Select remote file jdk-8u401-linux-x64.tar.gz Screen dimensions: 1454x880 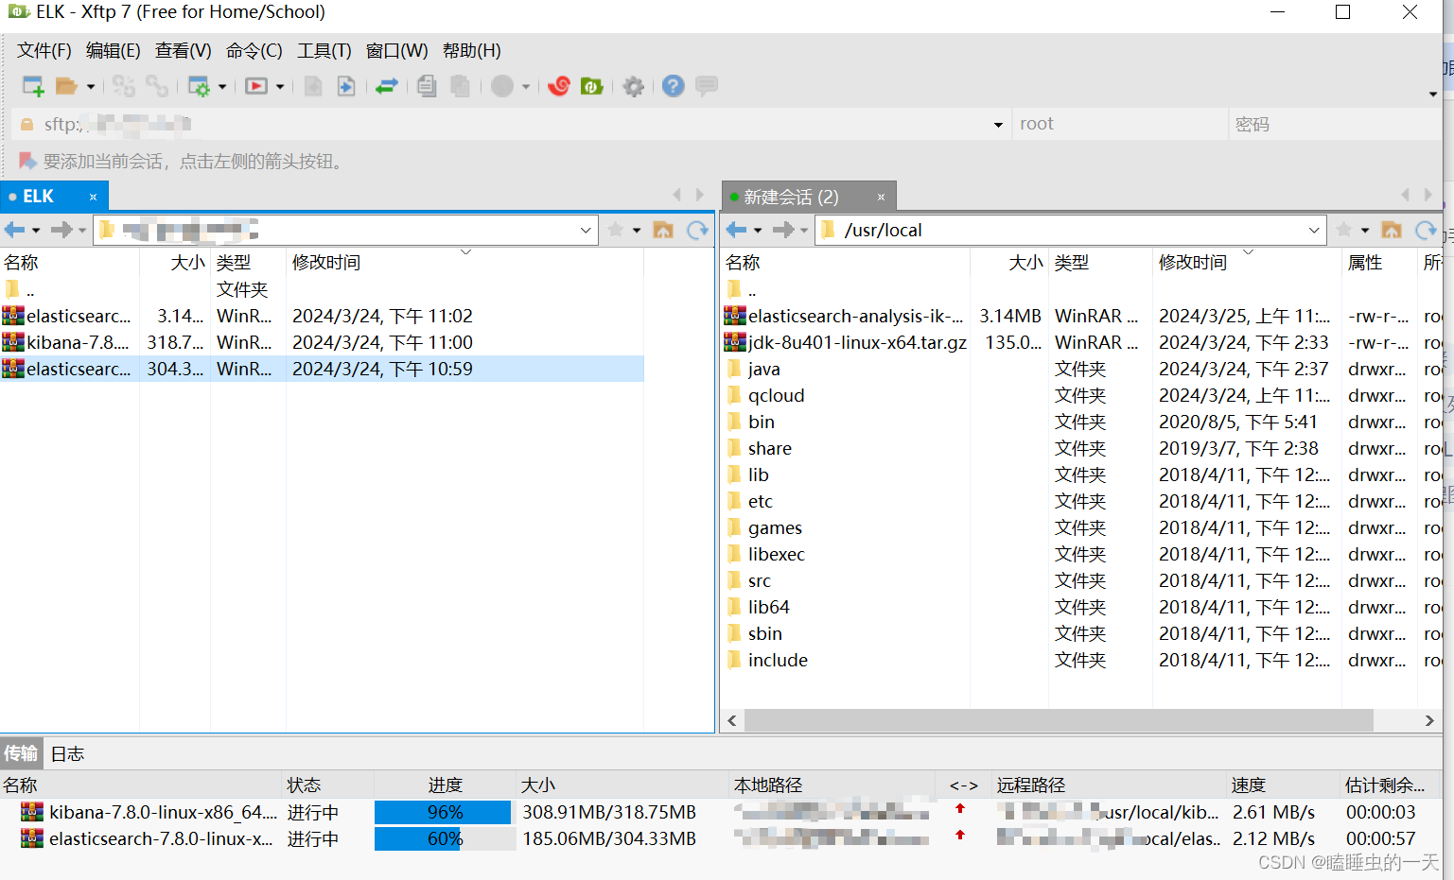pyautogui.click(x=857, y=342)
